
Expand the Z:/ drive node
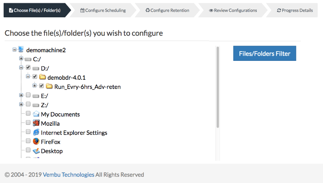click(21, 105)
